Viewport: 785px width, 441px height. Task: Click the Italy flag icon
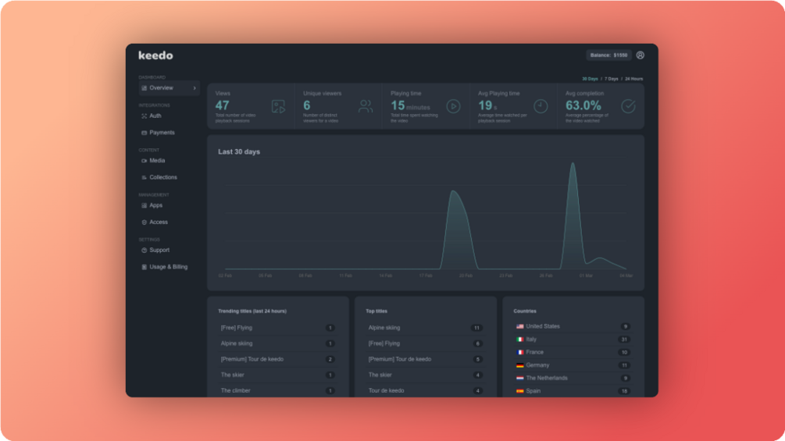coord(519,340)
